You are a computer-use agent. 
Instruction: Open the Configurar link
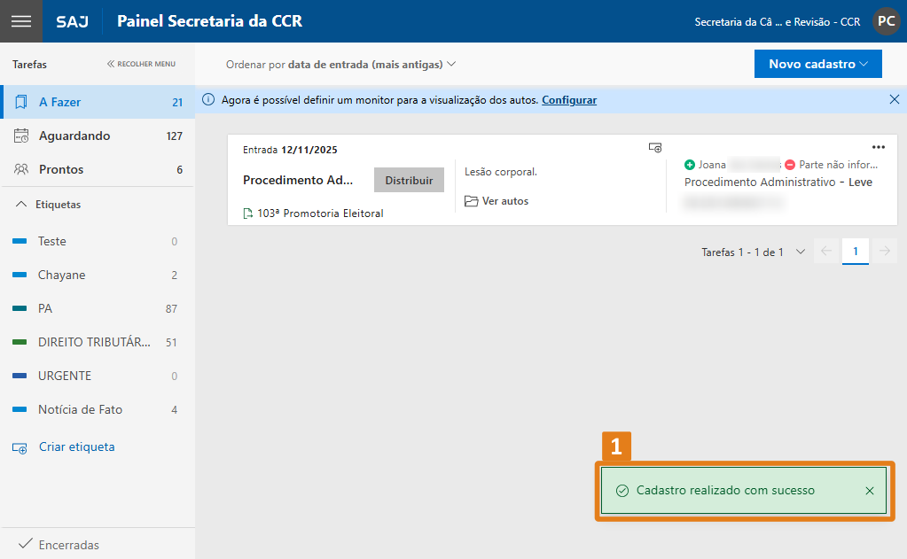pyautogui.click(x=569, y=100)
